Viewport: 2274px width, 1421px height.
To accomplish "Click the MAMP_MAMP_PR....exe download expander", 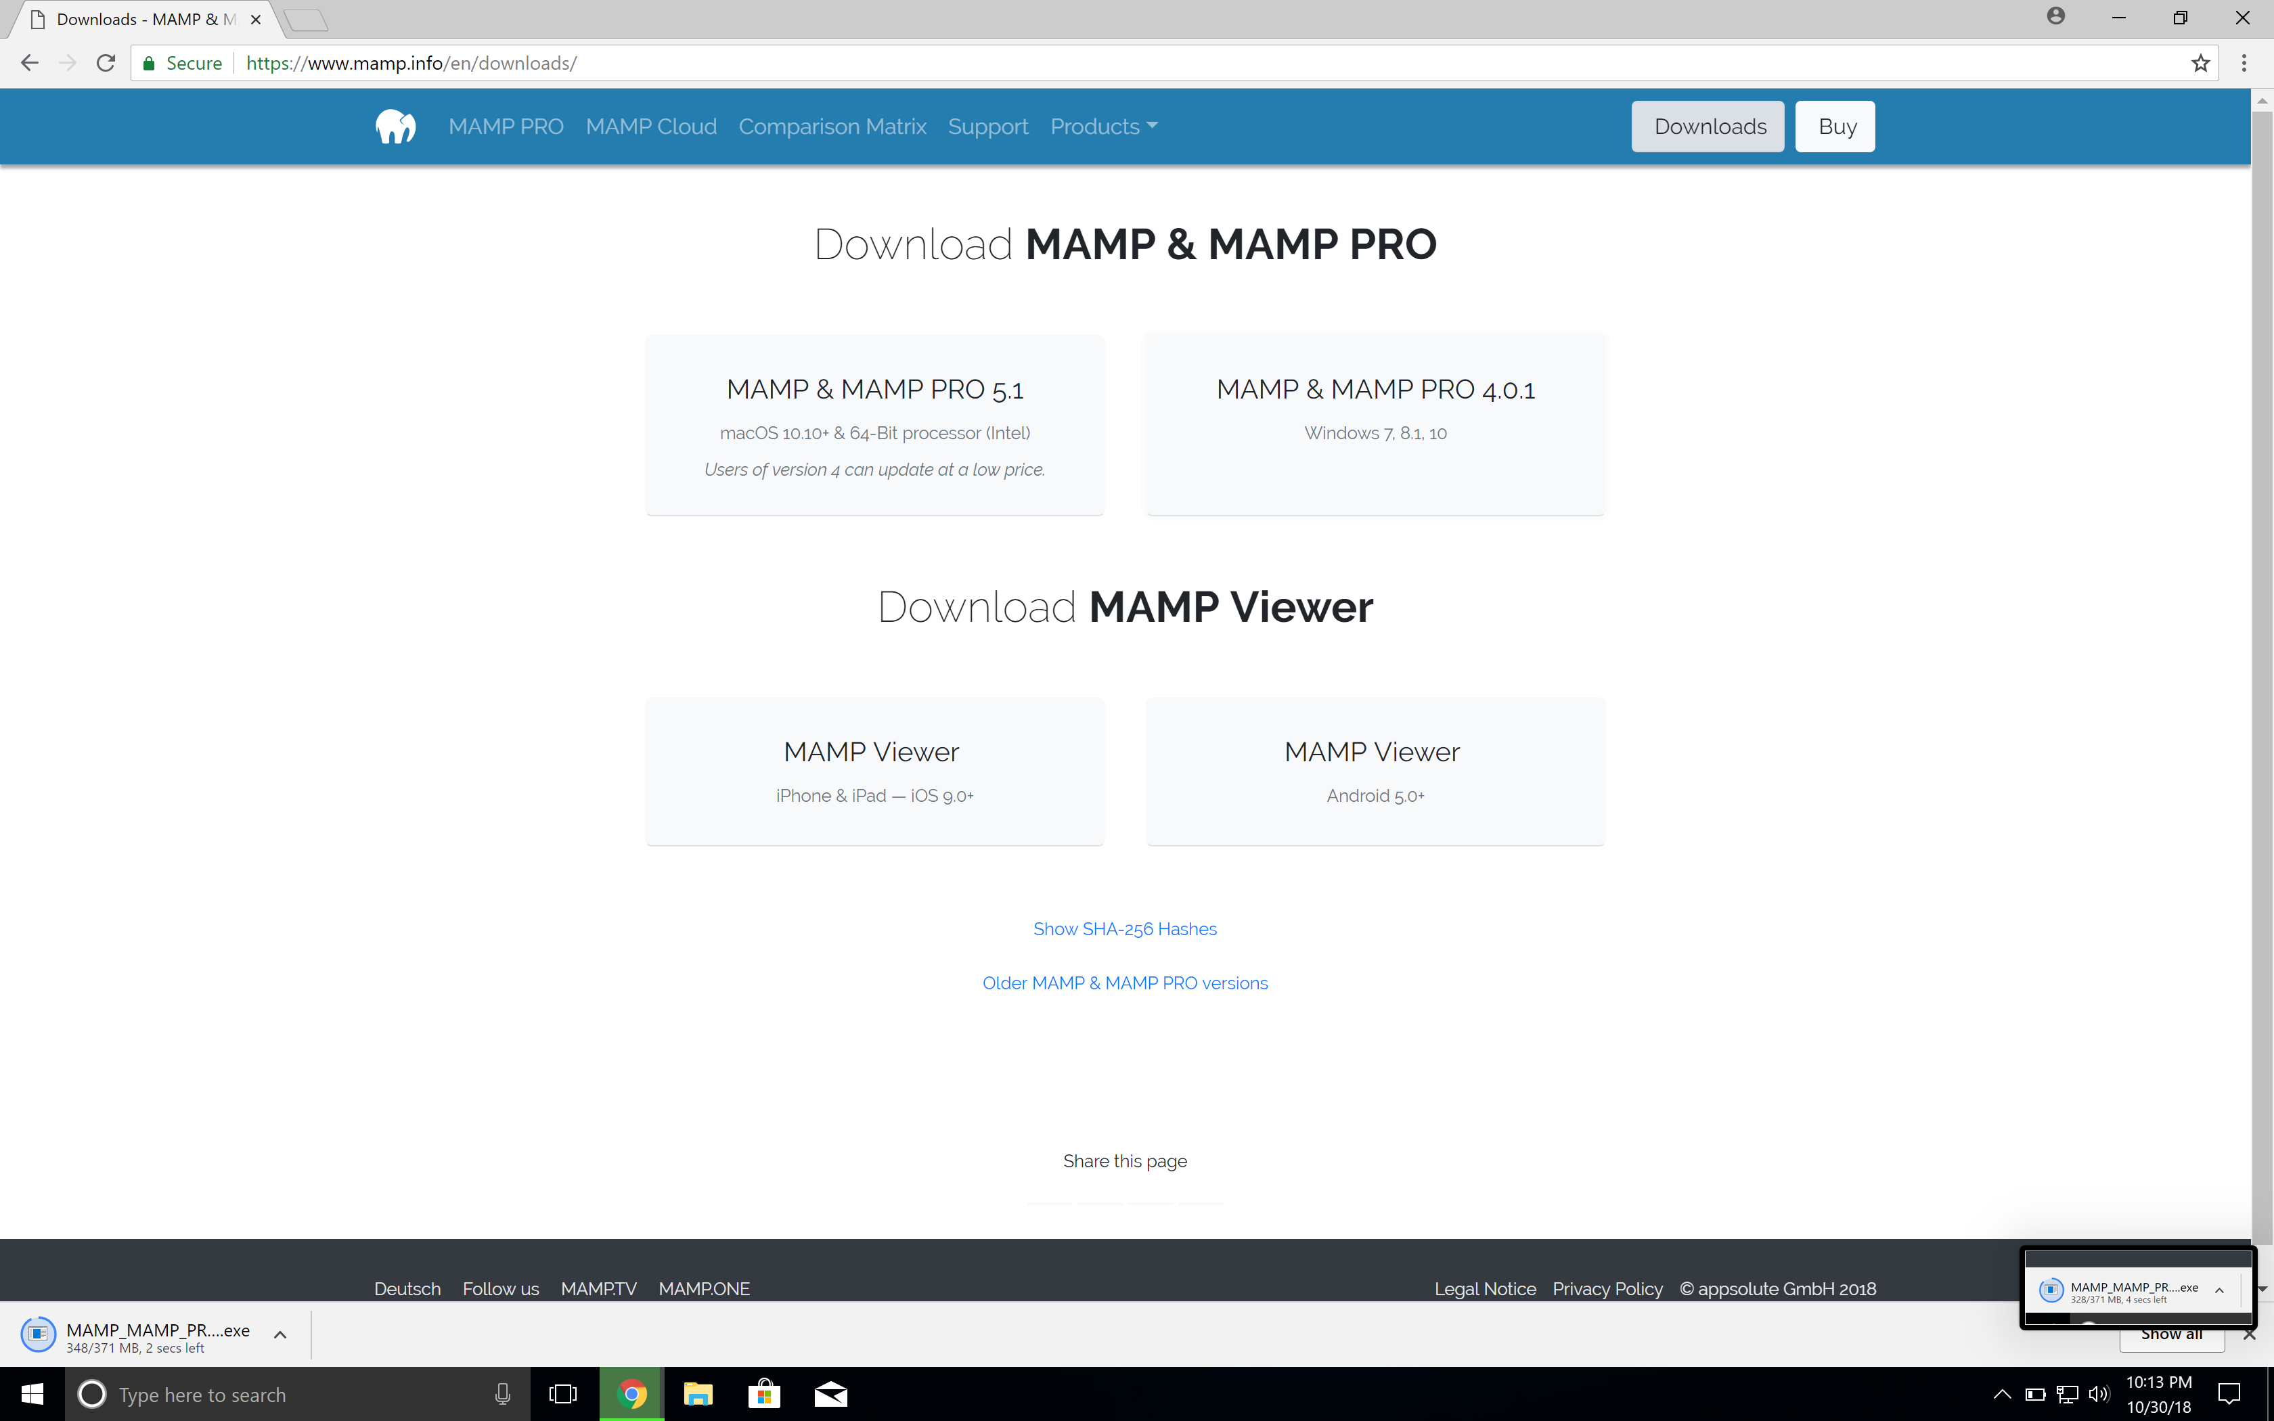I will tap(282, 1332).
